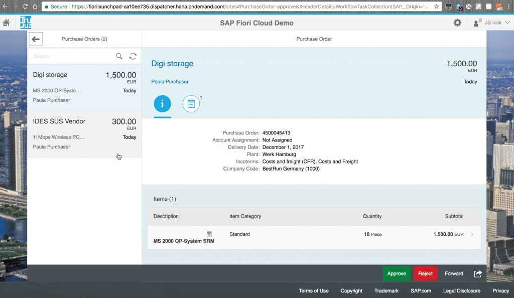This screenshot has width=514, height=298.
Task: Open the notes icon on MS 2000 item row
Action: (x=209, y=234)
